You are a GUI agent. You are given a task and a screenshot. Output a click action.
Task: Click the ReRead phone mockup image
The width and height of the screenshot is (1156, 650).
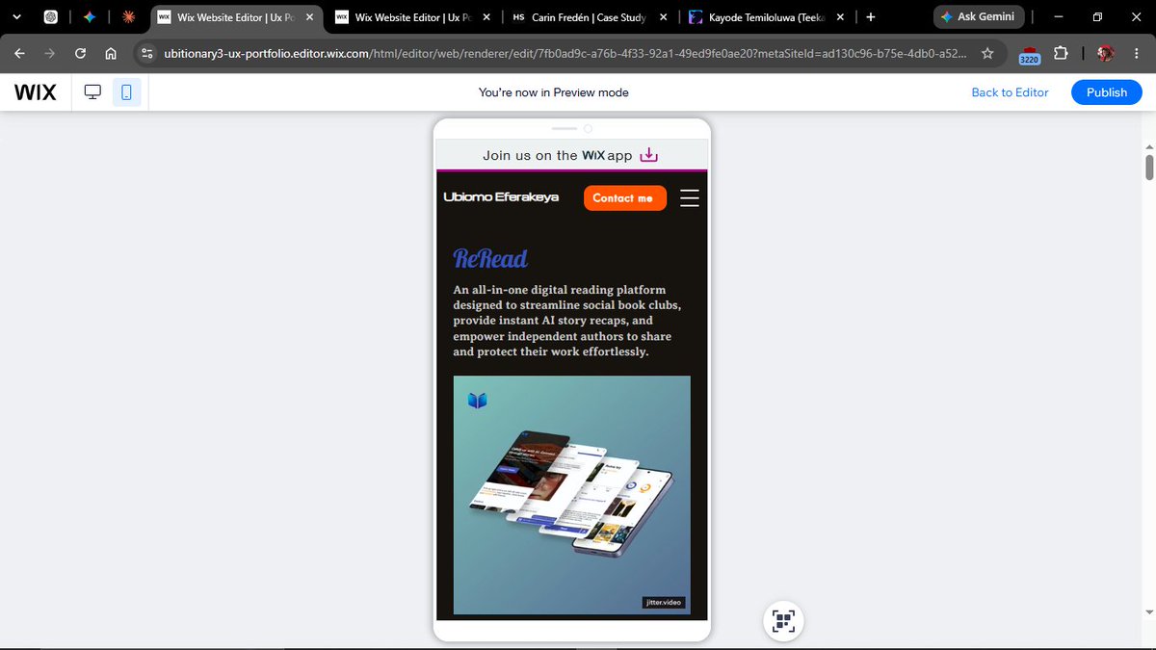point(572,495)
